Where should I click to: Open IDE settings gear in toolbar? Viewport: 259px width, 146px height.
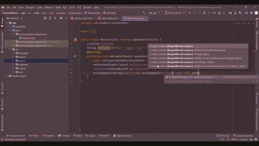(251, 13)
